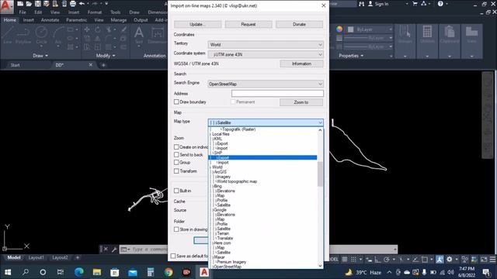Enable the Draw boundary checkbox
This screenshot has width=497, height=279.
[176, 102]
